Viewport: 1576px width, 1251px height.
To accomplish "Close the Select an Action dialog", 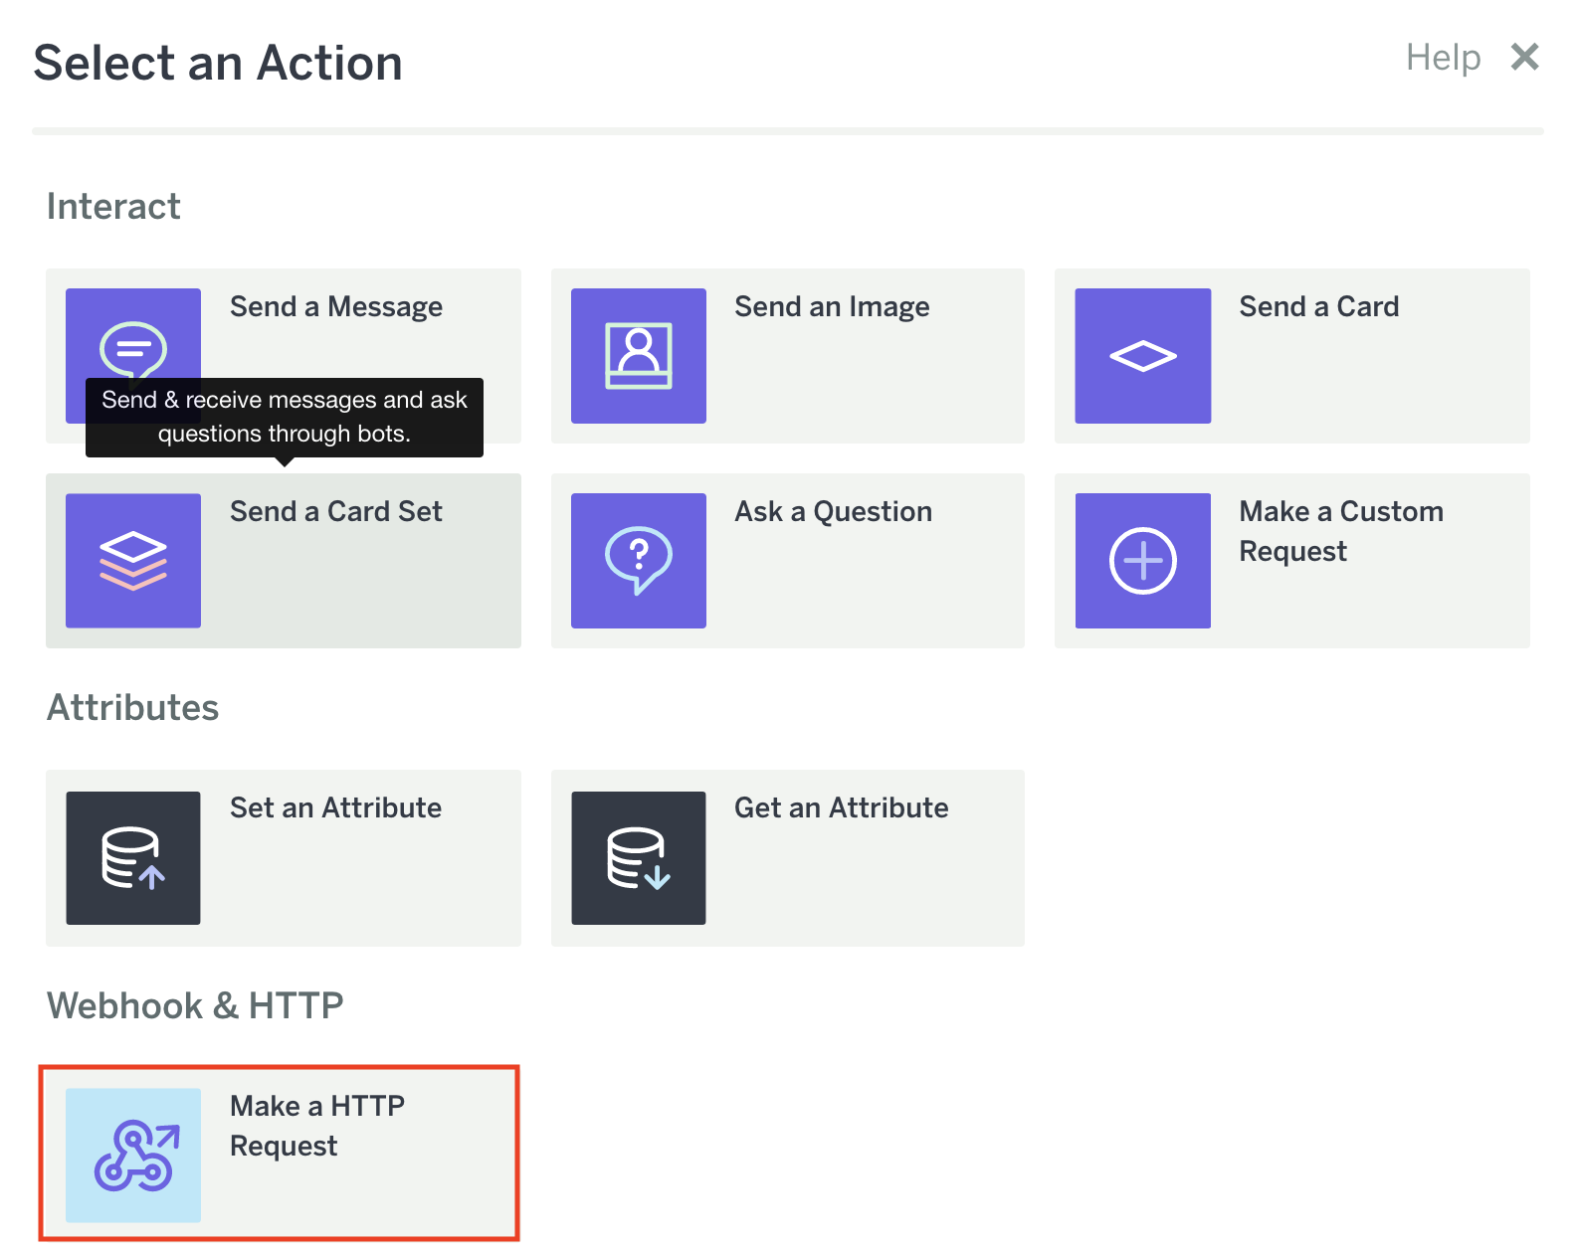I will pos(1524,58).
